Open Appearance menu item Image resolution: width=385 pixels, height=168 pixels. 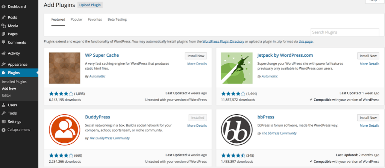pos(19,65)
